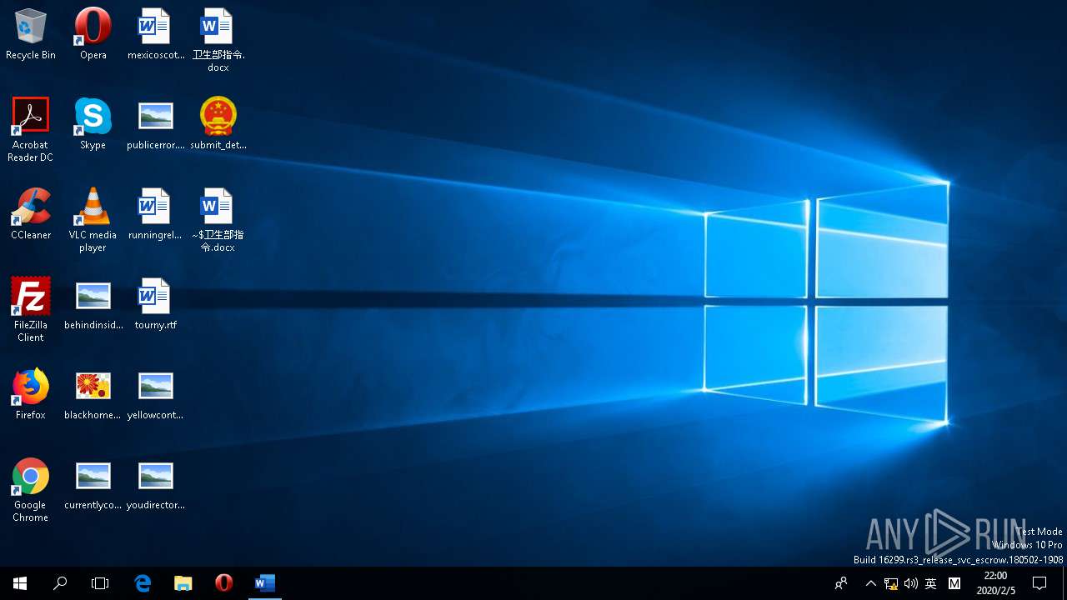Screen dimensions: 1067x600
Task: Launch the VLC media player shortcut
Action: click(x=93, y=220)
